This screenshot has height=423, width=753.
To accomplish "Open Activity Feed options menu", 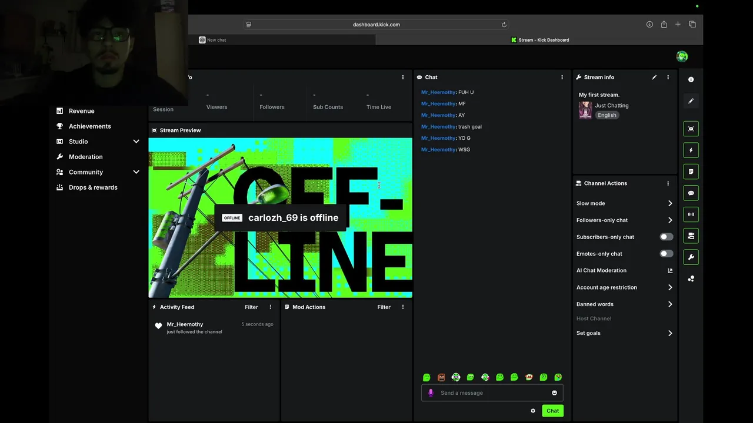I will [271, 307].
